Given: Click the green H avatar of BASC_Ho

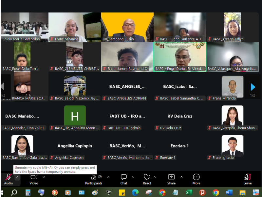Looking at the screenshot, I should tap(75, 116).
